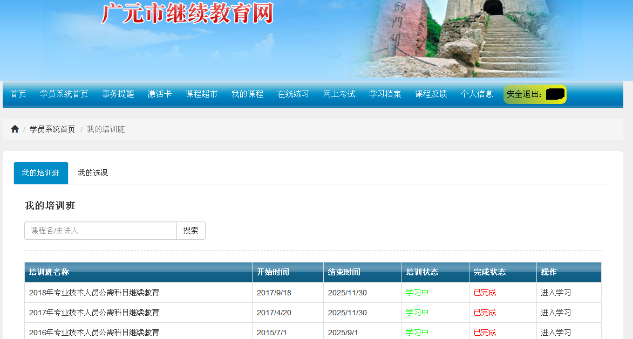Click the home icon in breadcrumb
The height and width of the screenshot is (339, 633).
coord(15,129)
